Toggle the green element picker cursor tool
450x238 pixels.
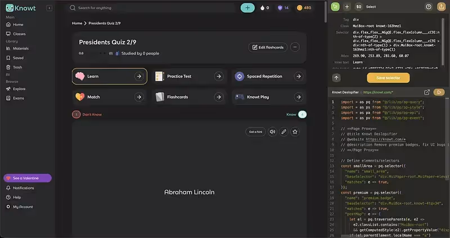[x=335, y=7]
